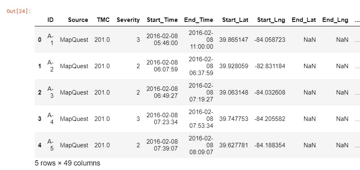This screenshot has height=170, width=360.
Task: Click row index 3 label
Action: [40, 119]
